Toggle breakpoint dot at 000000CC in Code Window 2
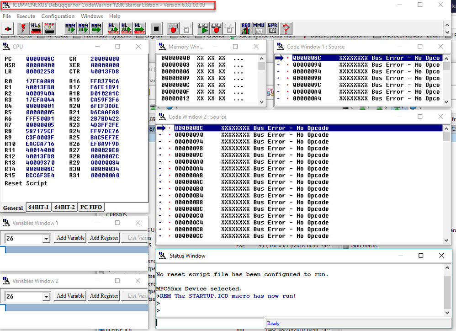Screen dimensions: 456x331 [170, 236]
